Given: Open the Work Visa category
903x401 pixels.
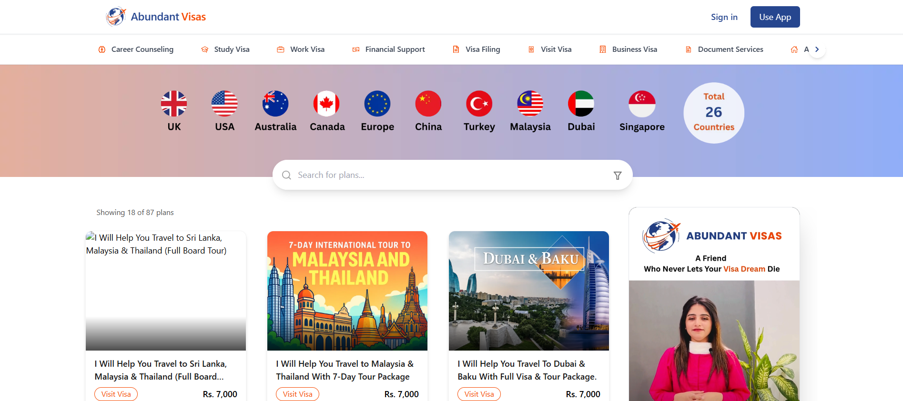Looking at the screenshot, I should 301,49.
